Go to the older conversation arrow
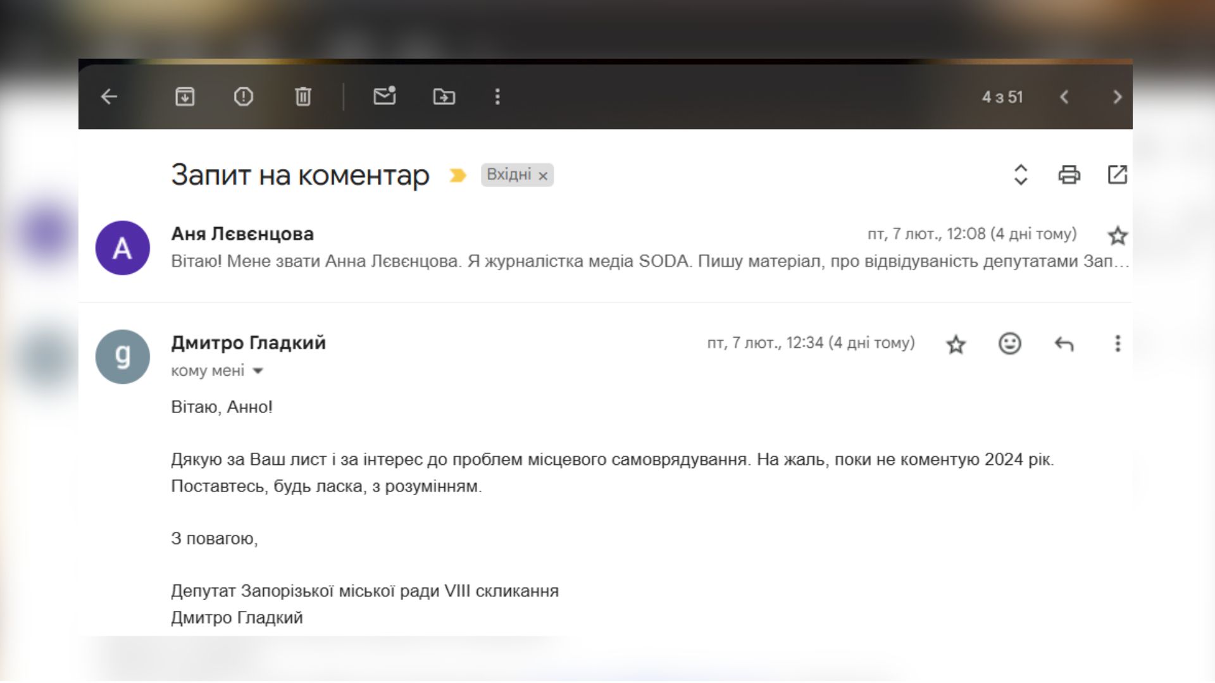 click(1117, 97)
